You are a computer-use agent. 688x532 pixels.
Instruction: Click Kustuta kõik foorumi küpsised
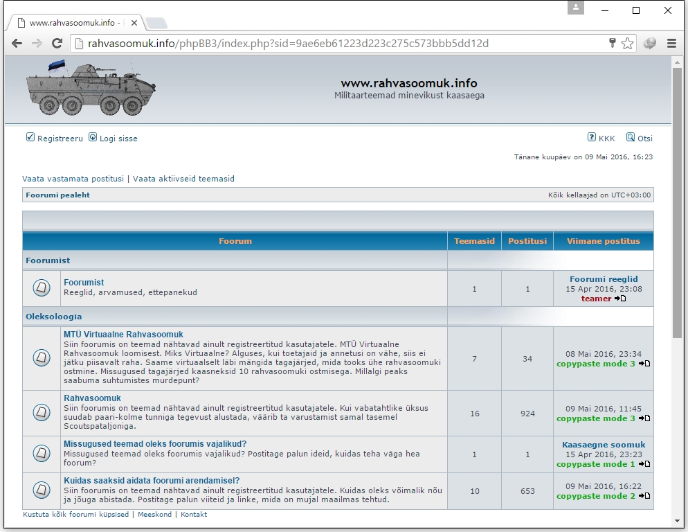coord(75,515)
